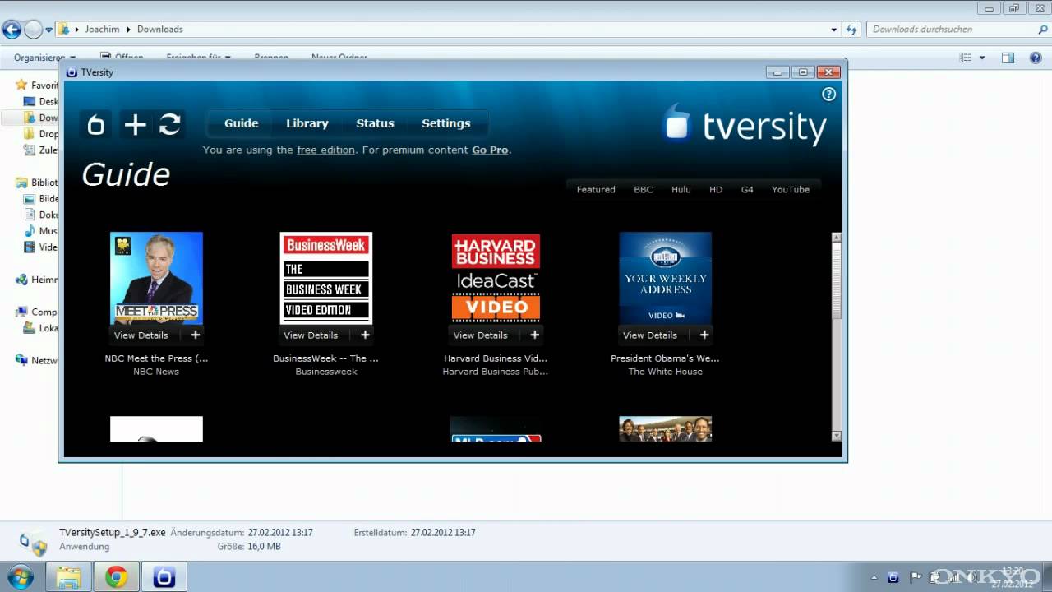The width and height of the screenshot is (1052, 592).
Task: Open the help question mark icon
Action: [828, 94]
